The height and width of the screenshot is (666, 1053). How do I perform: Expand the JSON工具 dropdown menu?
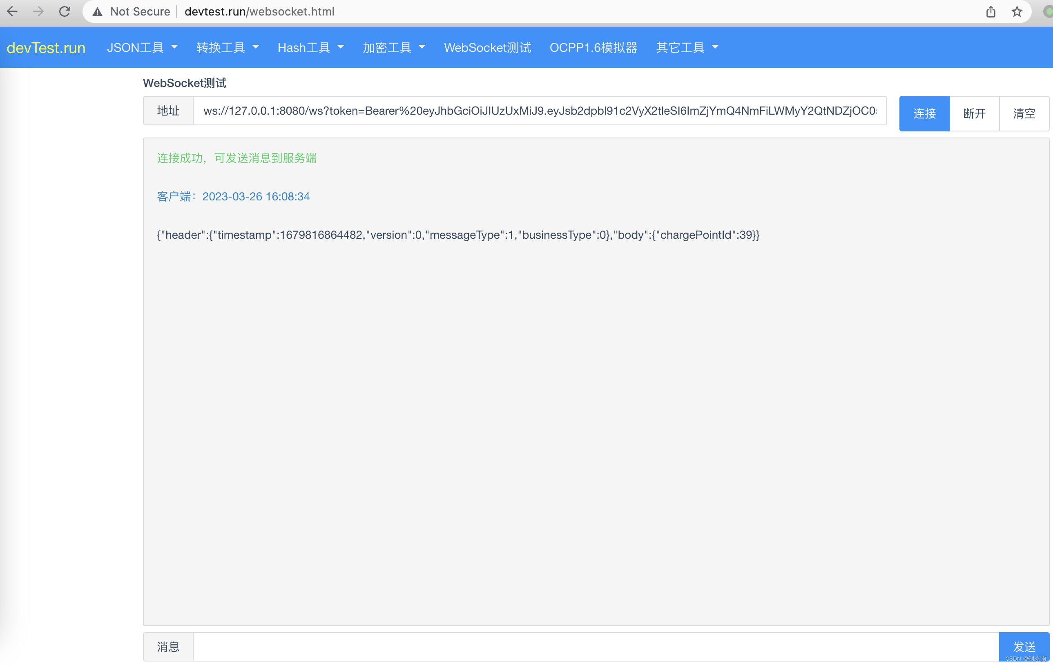pyautogui.click(x=142, y=47)
